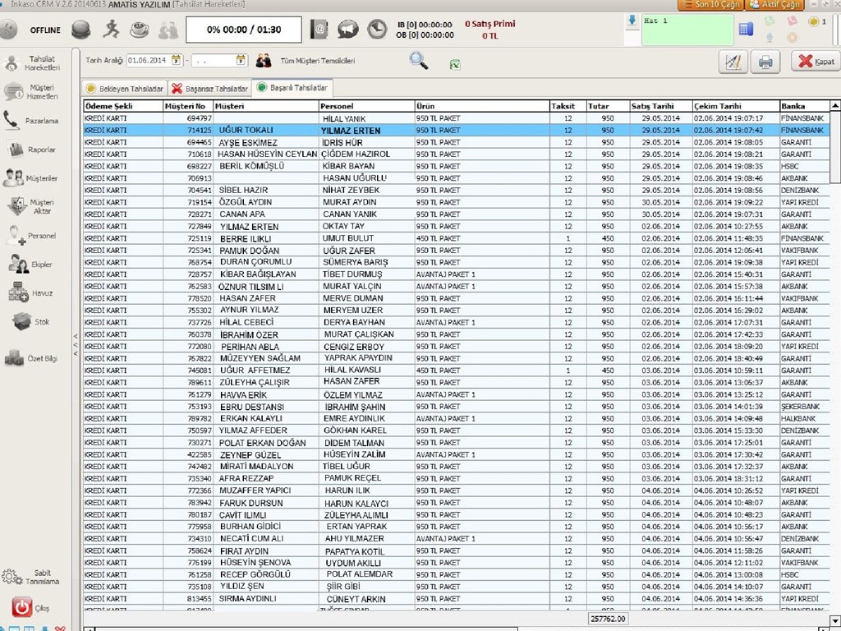Viewport: 841px width, 631px height.
Task: Click ŞEKERBANK in Banka column
Action: [800, 407]
